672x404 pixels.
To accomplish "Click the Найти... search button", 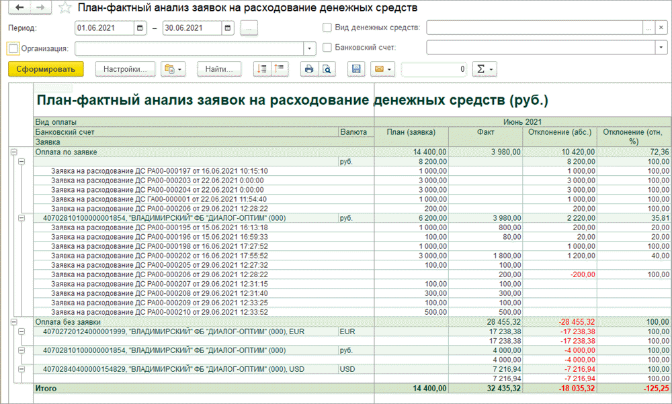I will pyautogui.click(x=219, y=69).
